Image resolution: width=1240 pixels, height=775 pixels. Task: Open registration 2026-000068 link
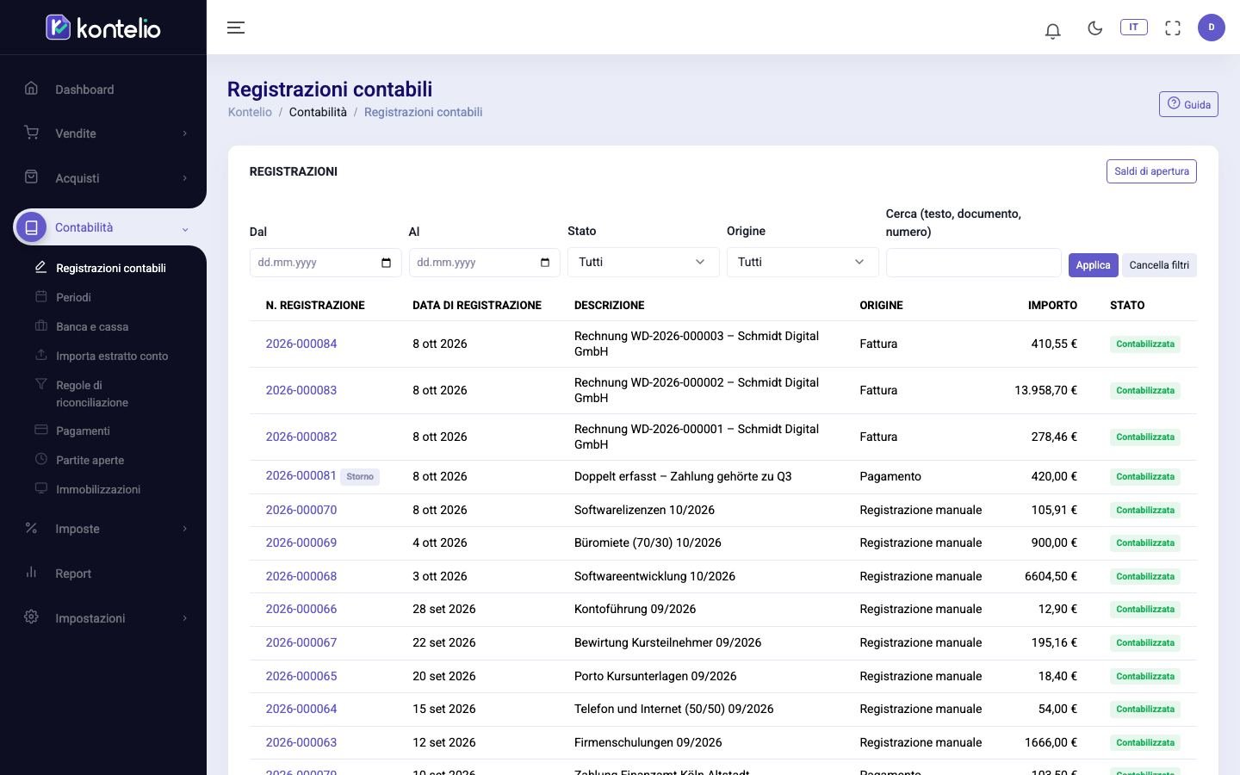[x=301, y=576]
